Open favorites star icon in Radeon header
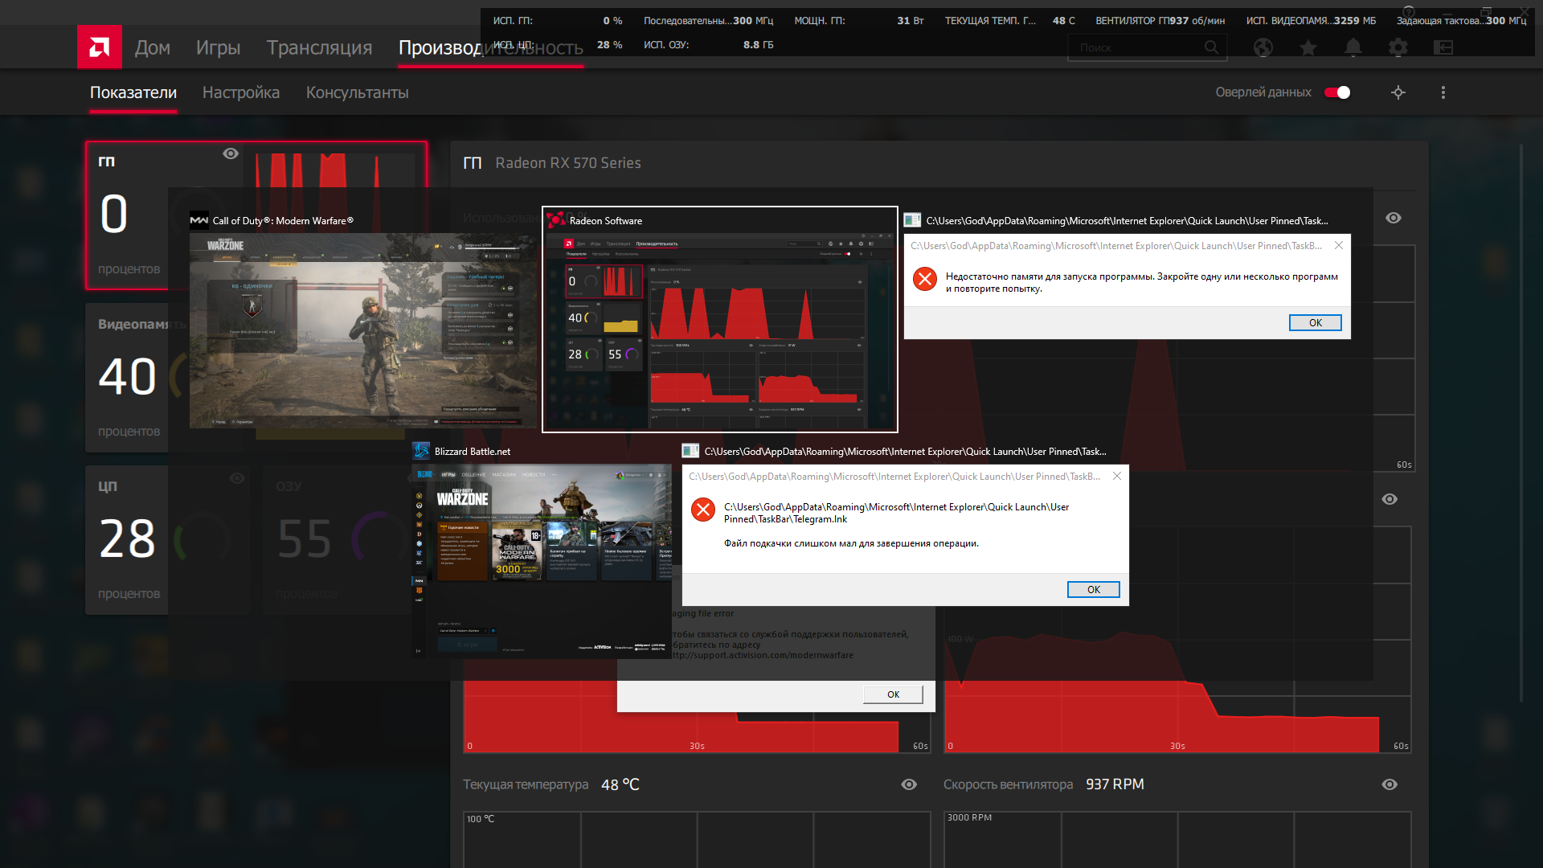 (1308, 47)
